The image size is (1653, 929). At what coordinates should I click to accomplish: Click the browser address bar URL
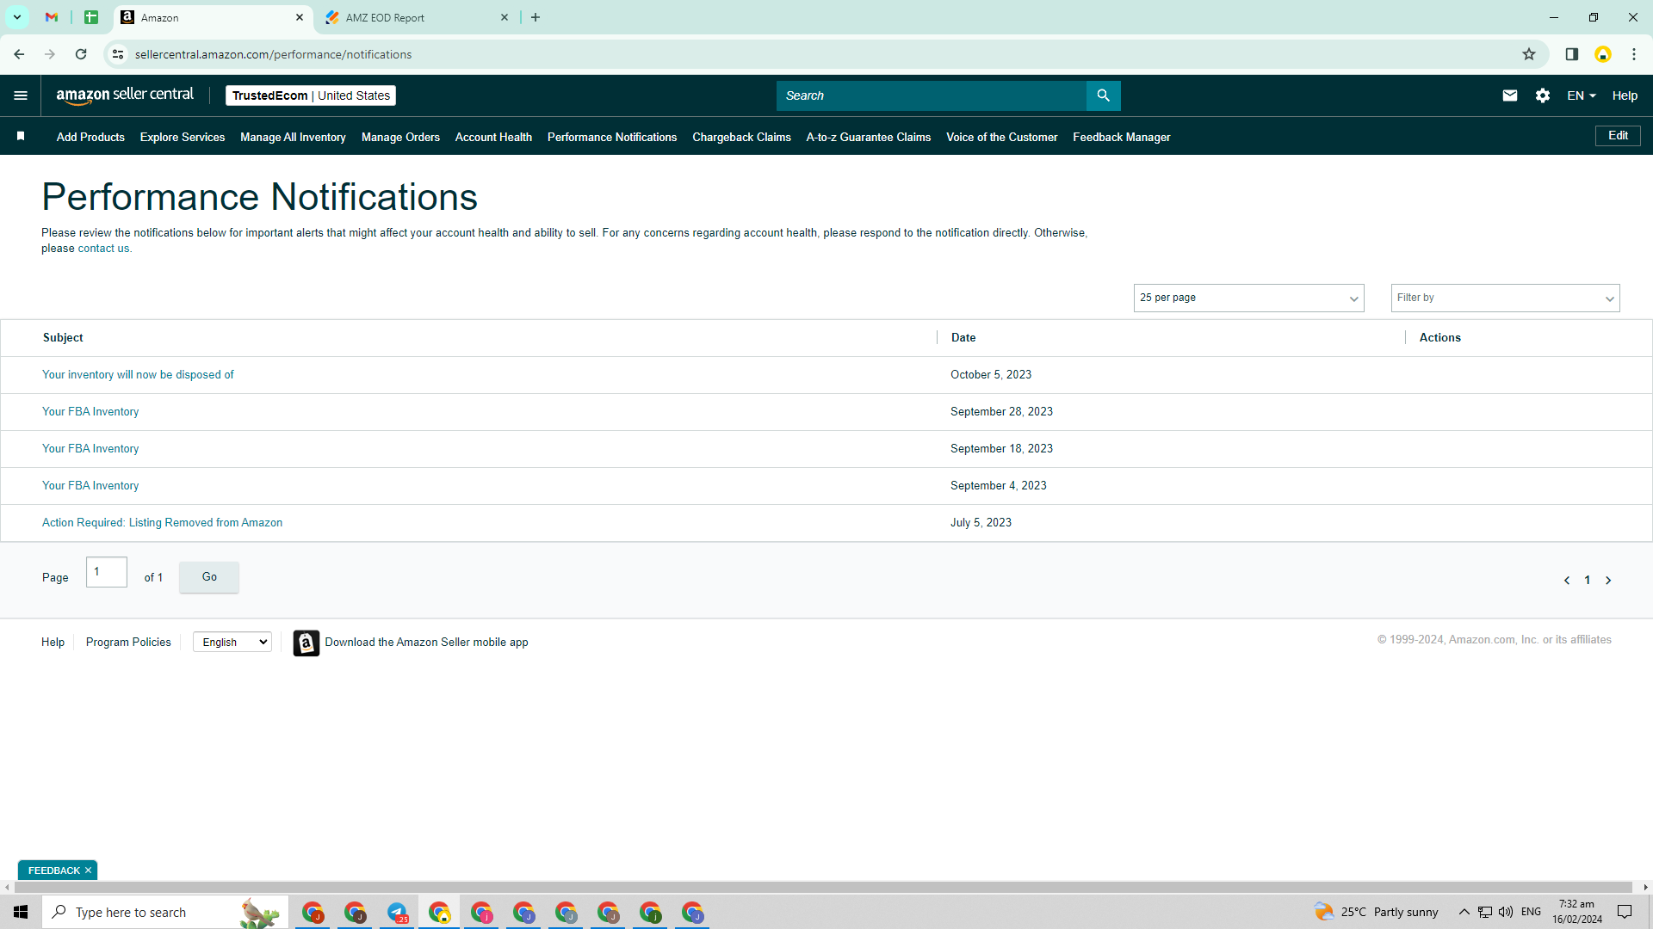(273, 54)
